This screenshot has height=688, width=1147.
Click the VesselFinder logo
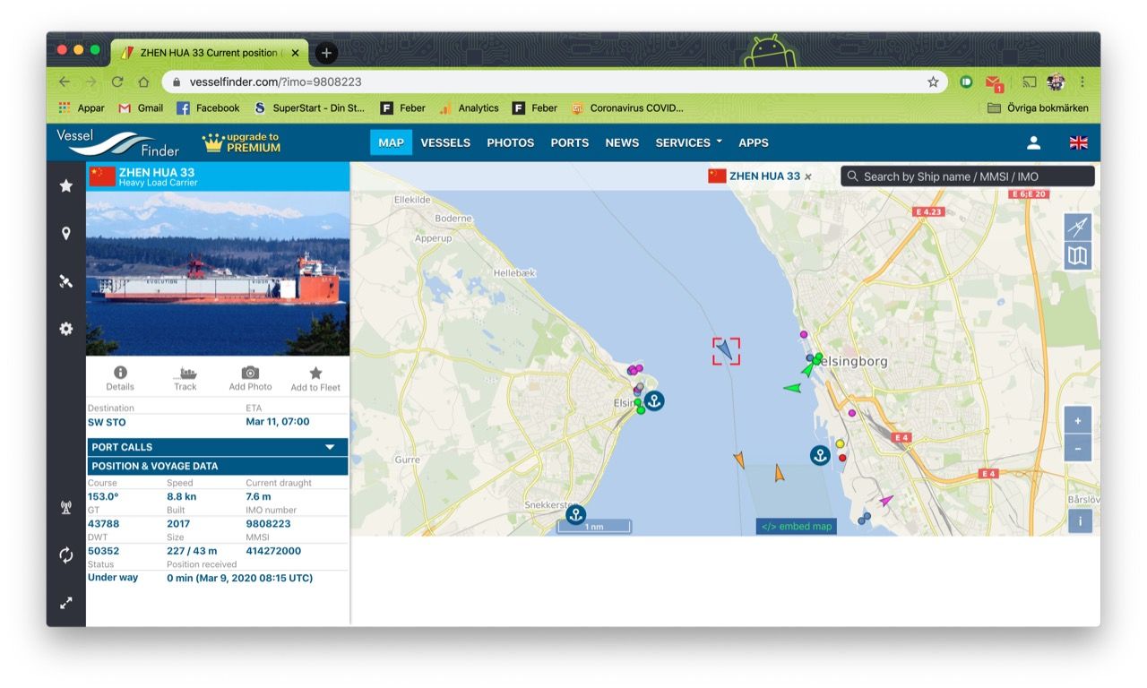[x=117, y=142]
